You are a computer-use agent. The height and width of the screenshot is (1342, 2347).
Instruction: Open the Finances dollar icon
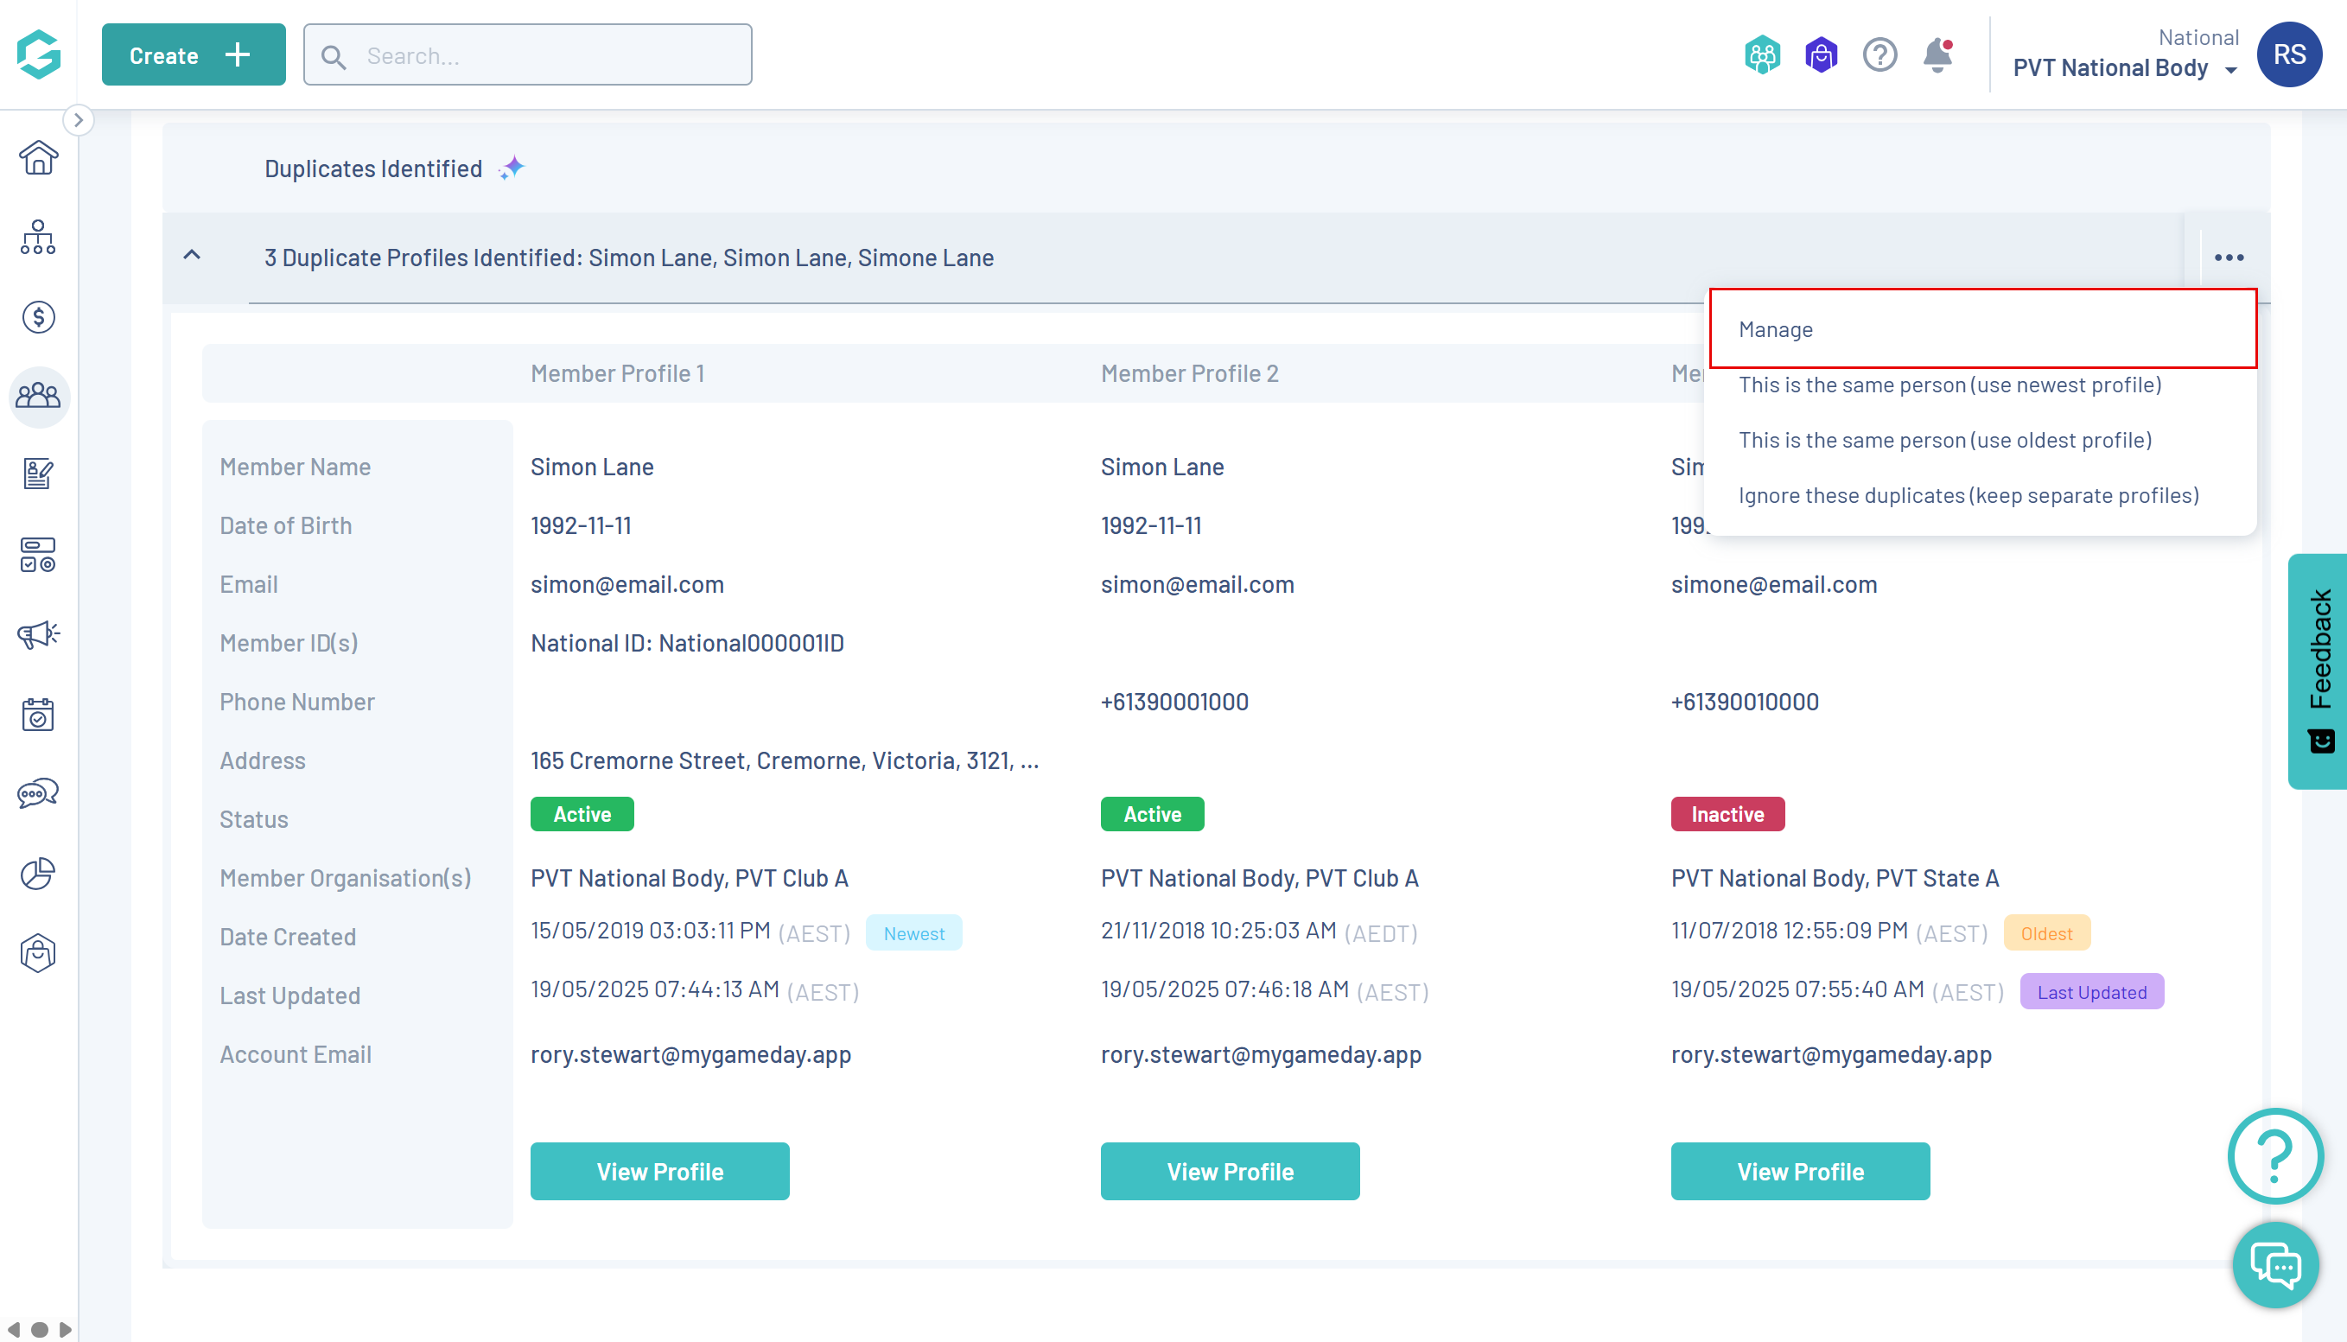[38, 317]
